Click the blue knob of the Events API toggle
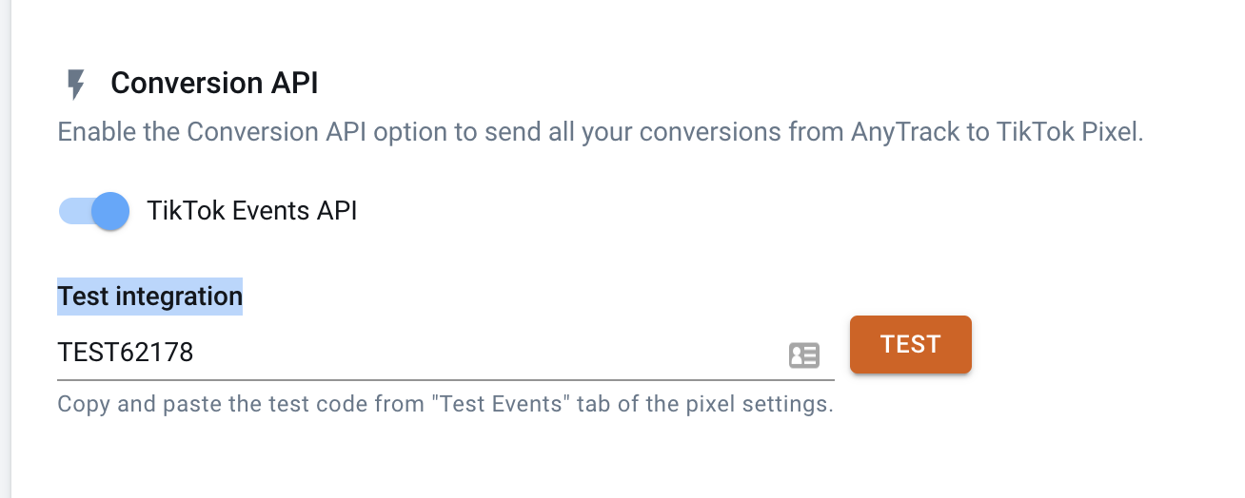Screen dimensions: 1245x498 [x=110, y=211]
